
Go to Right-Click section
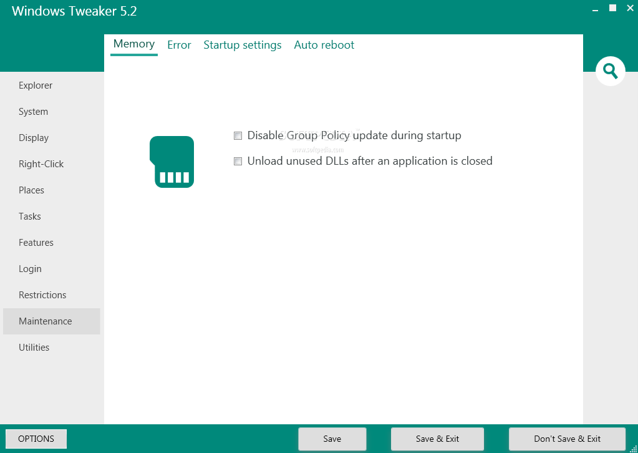52,164
